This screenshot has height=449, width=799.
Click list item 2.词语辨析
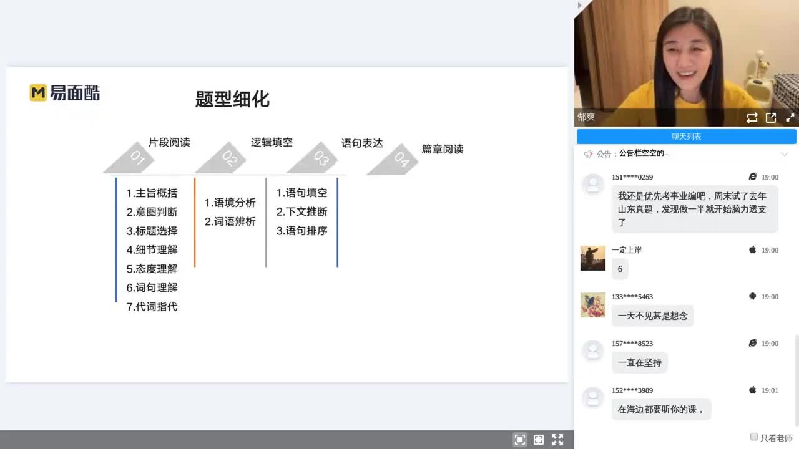pyautogui.click(x=230, y=221)
